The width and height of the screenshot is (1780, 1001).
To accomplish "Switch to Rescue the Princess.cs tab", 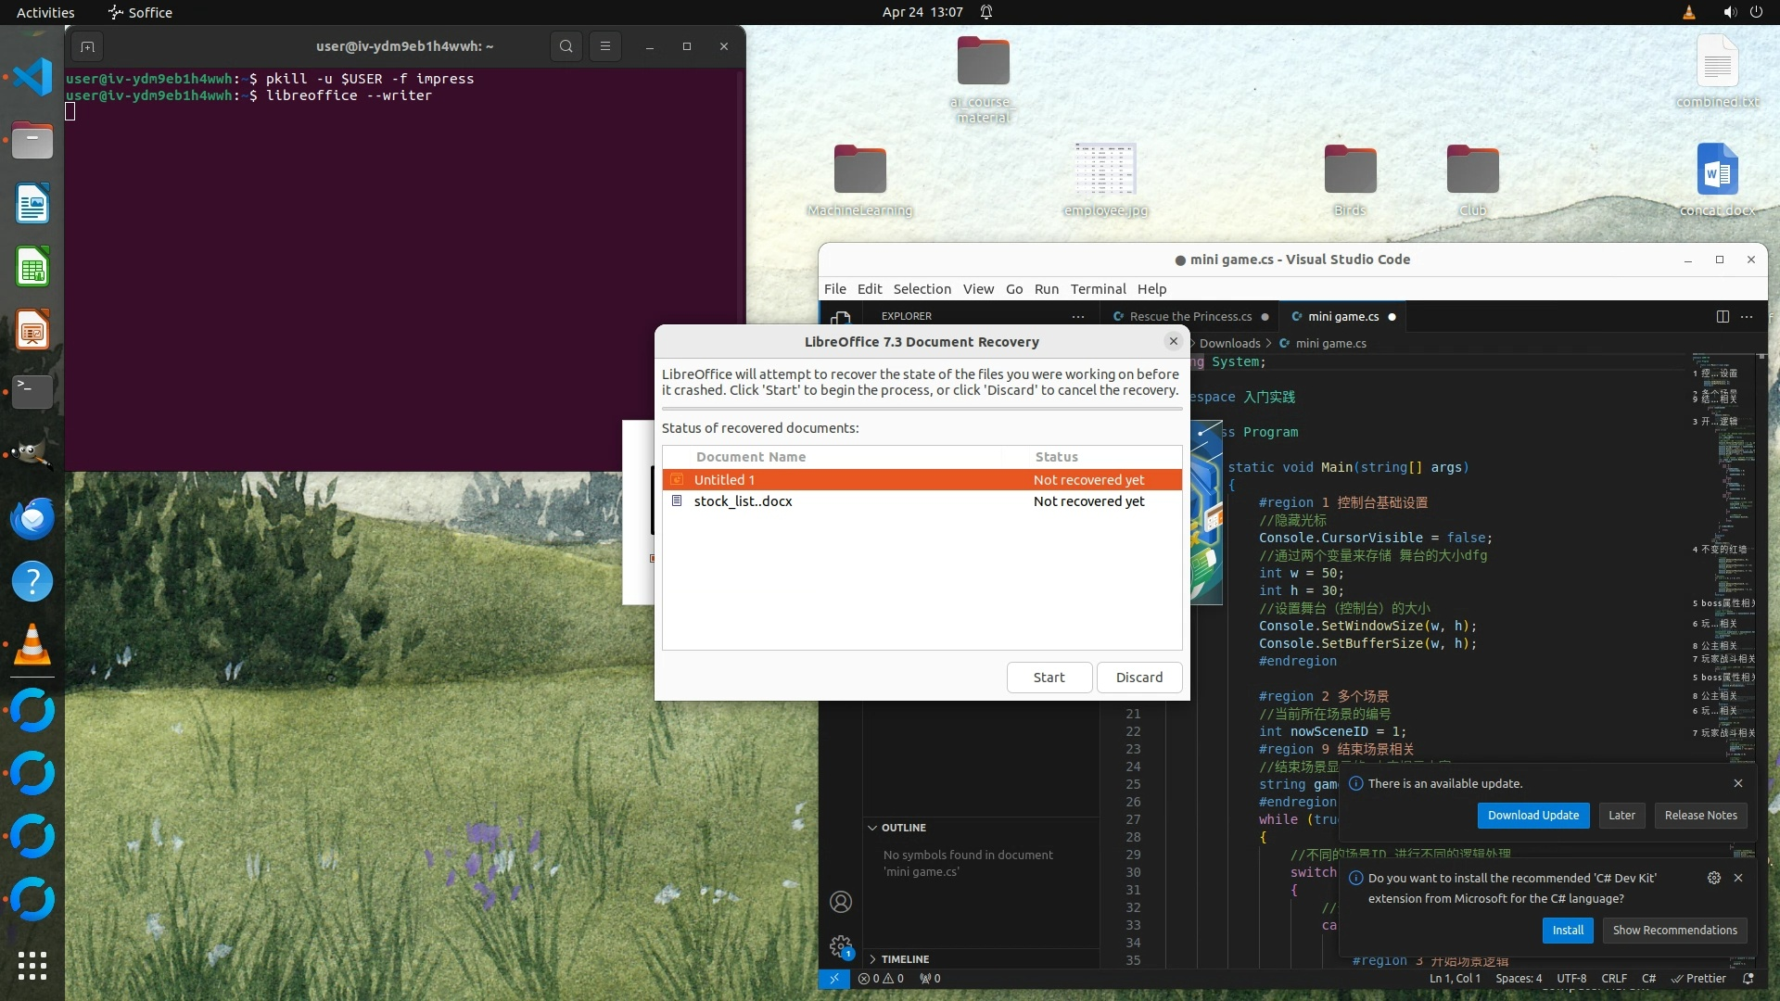I will click(1190, 316).
